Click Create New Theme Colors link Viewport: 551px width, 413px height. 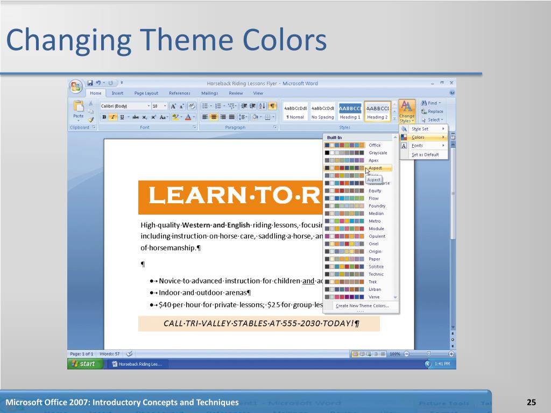click(362, 305)
